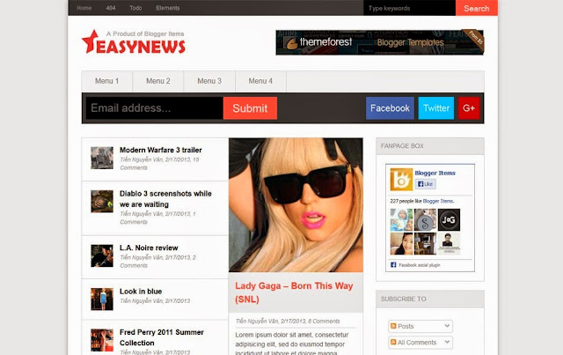Open the Lady Gaga featured image
The image size is (563, 355).
[296, 205]
